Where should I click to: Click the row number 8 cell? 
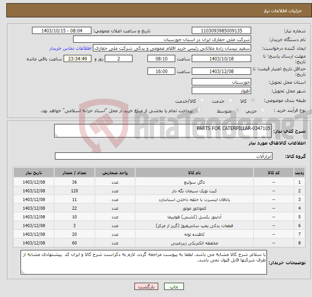[x=299, y=243]
